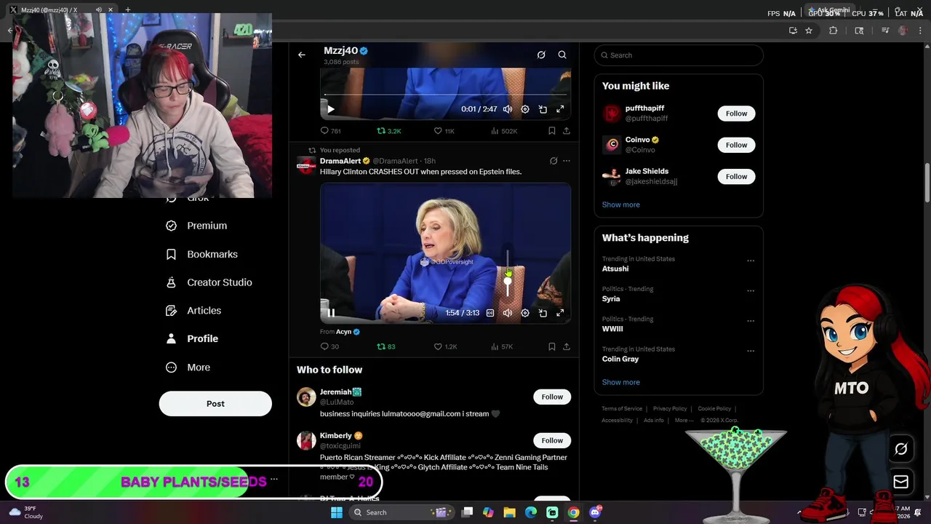The height and width of the screenshot is (524, 931).
Task: Open floating Grok button at bottom right
Action: point(901,449)
